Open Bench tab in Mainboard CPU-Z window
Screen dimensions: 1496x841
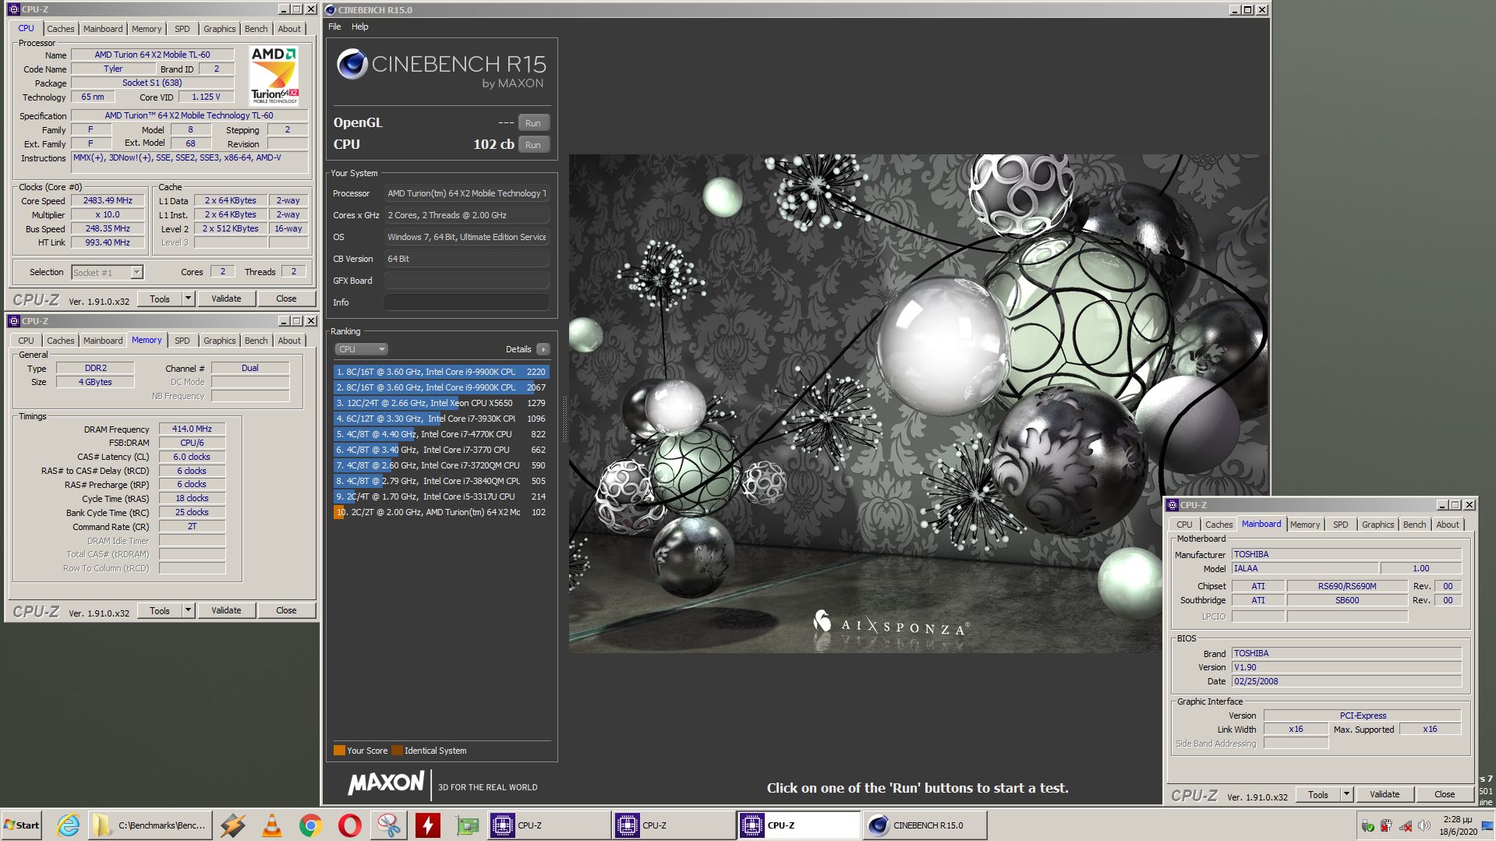[x=1414, y=525]
